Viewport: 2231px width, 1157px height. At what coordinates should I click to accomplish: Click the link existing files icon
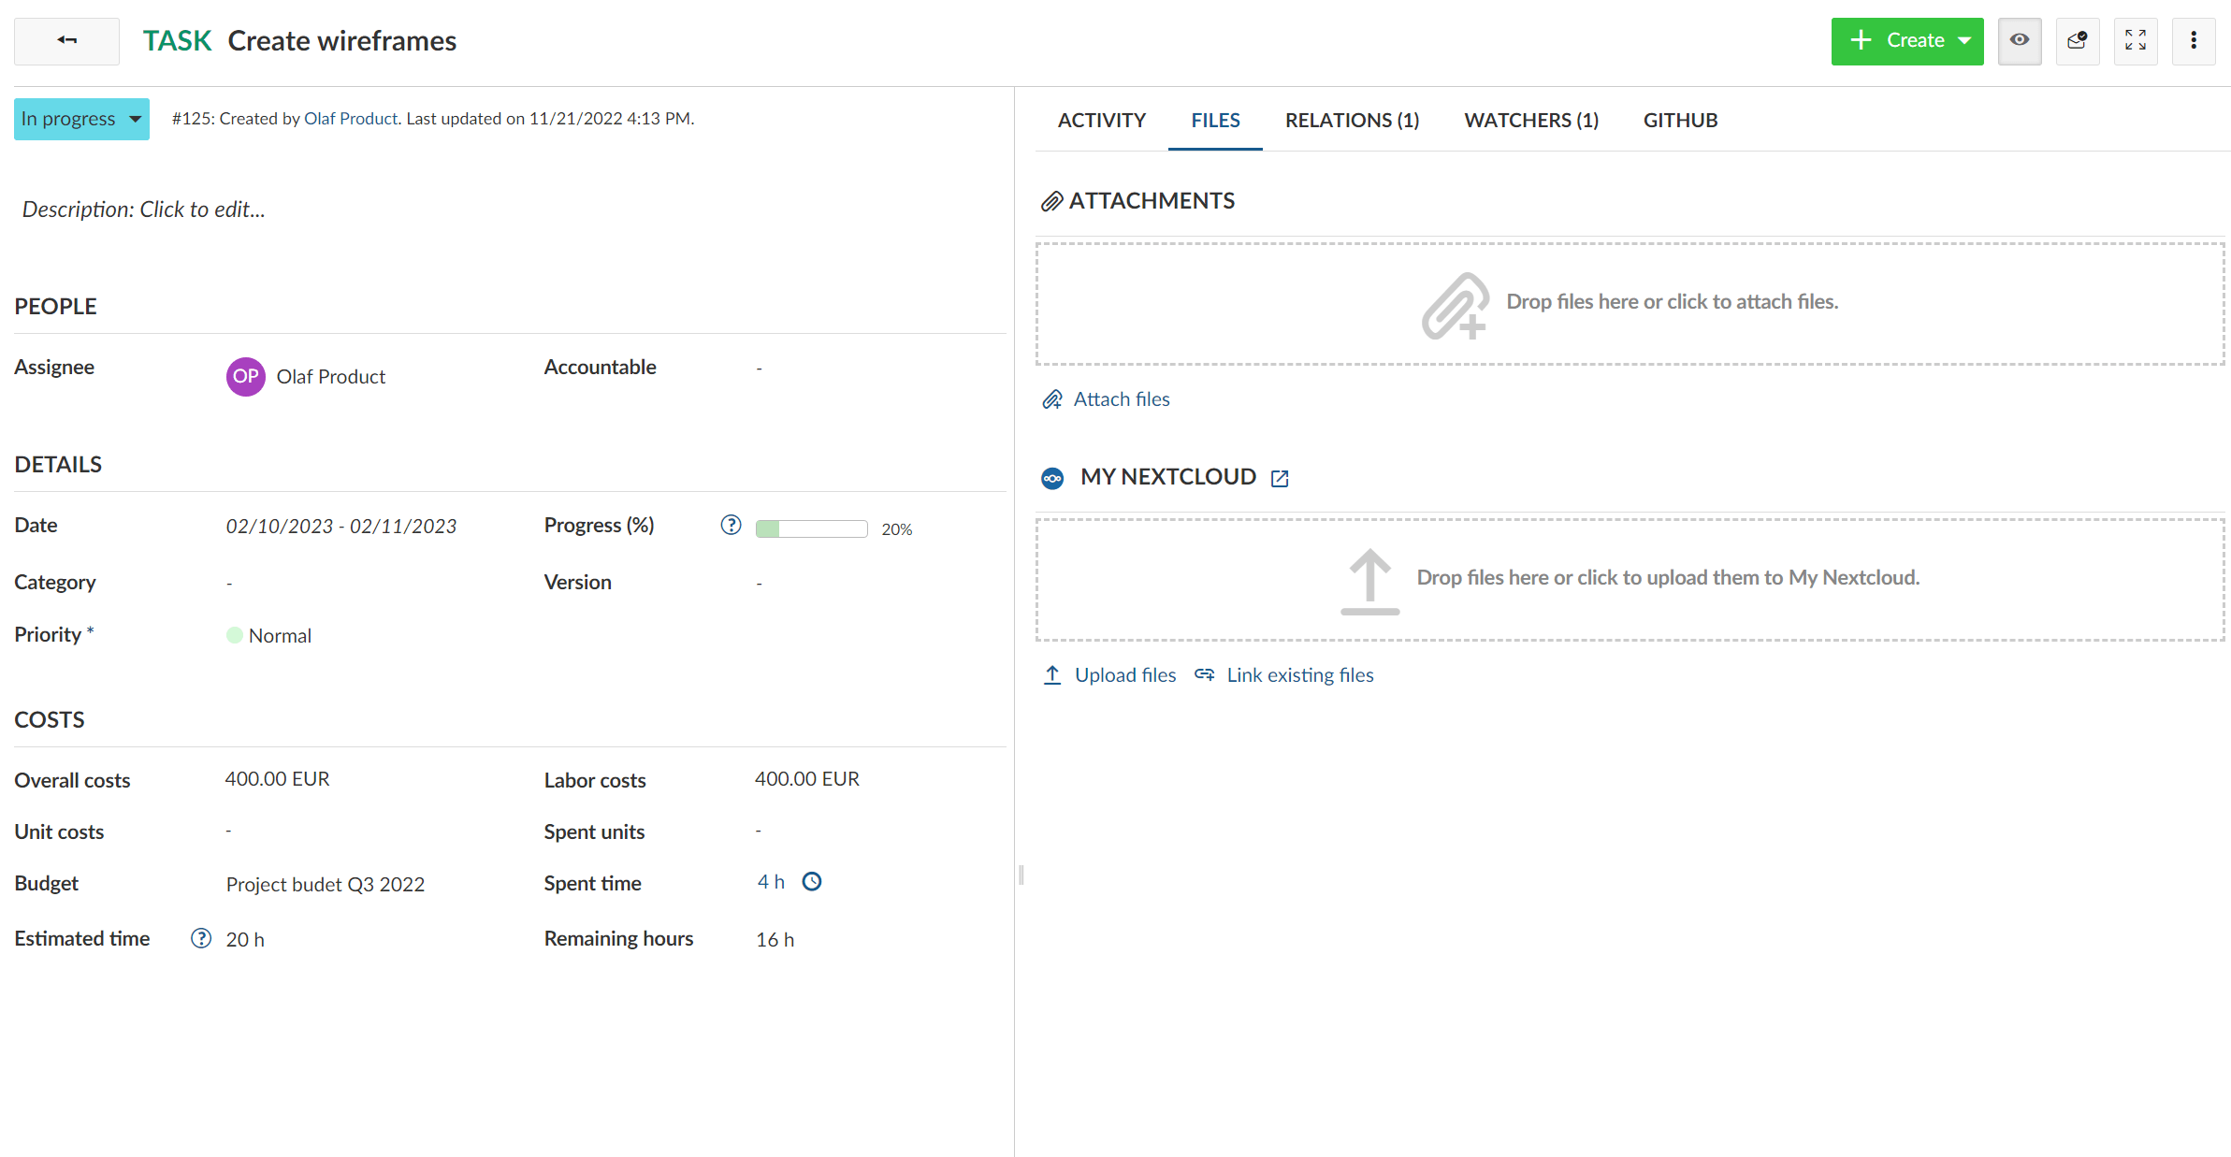tap(1204, 674)
